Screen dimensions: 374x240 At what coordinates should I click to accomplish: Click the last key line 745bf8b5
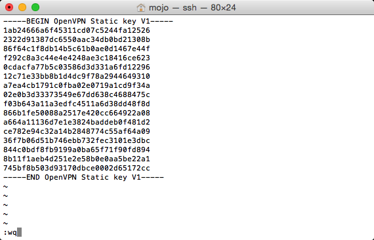tap(77, 168)
